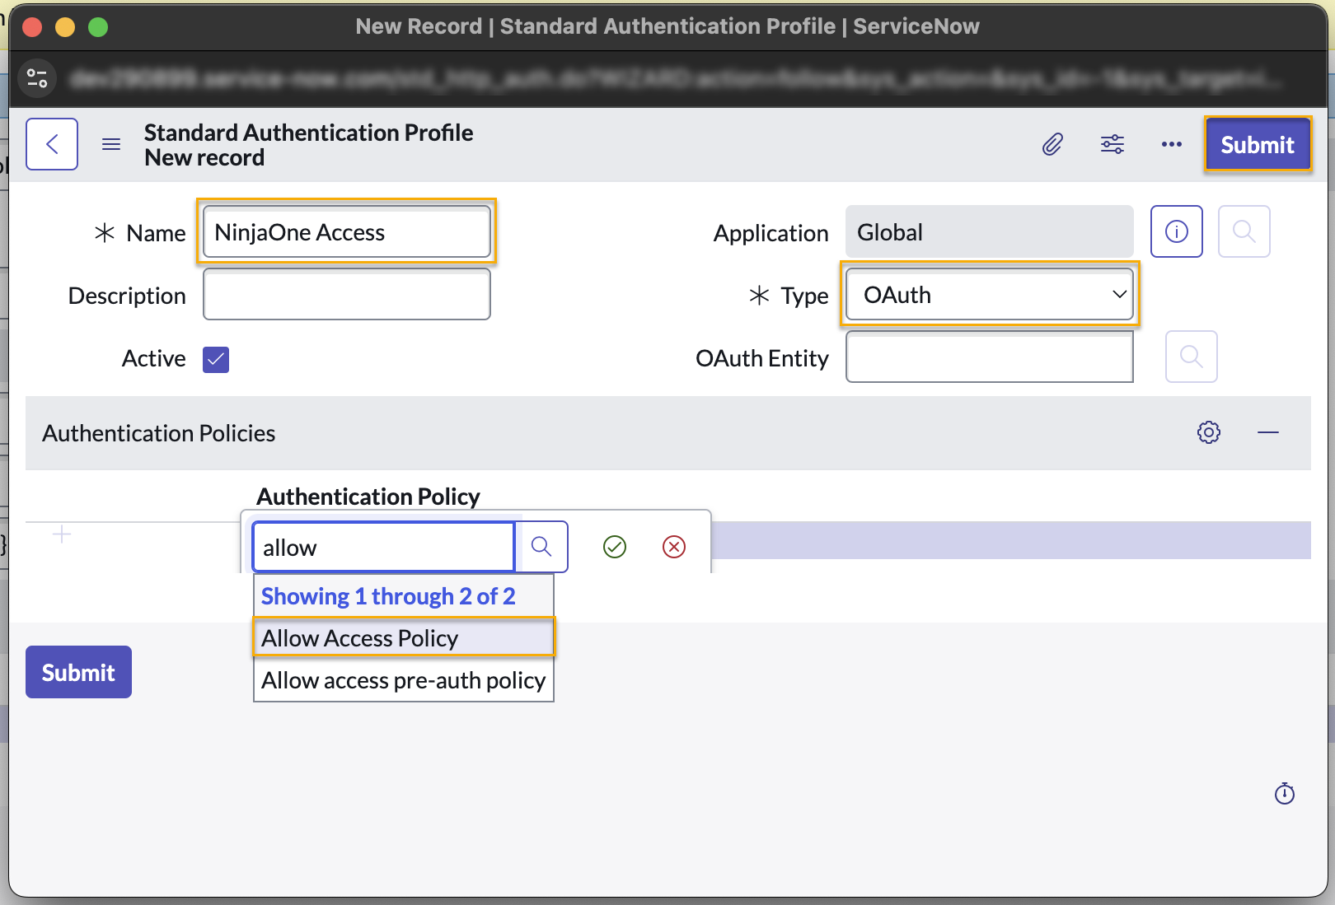The height and width of the screenshot is (905, 1335).
Task: Collapse the Authentication Policies section
Action: (x=1267, y=432)
